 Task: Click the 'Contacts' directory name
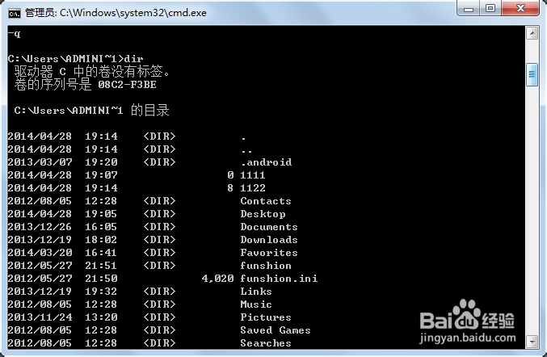[x=266, y=201]
